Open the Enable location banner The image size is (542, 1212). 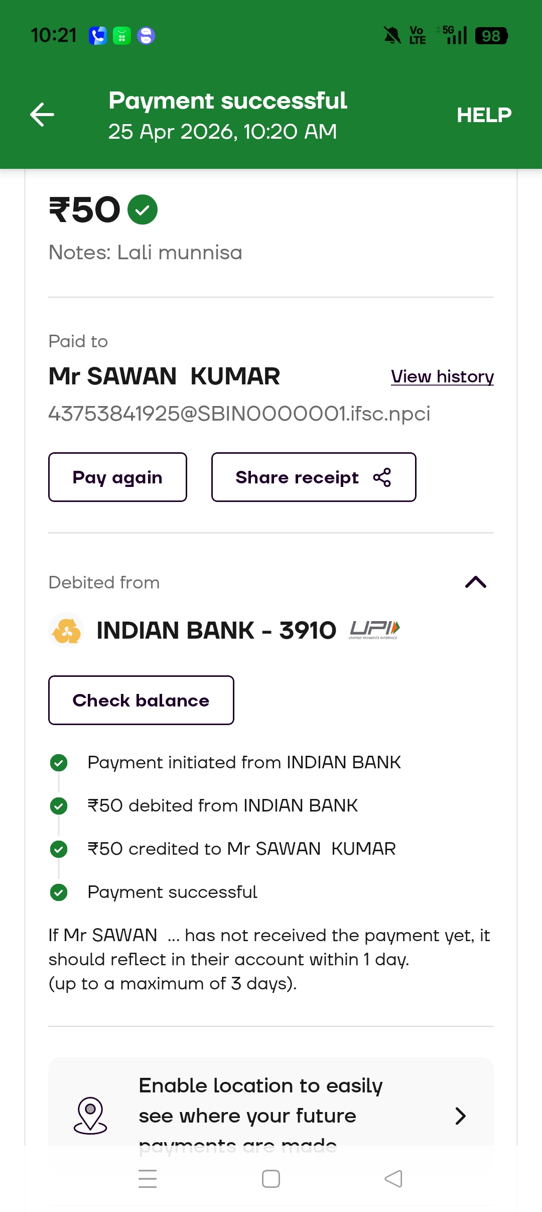click(271, 1105)
